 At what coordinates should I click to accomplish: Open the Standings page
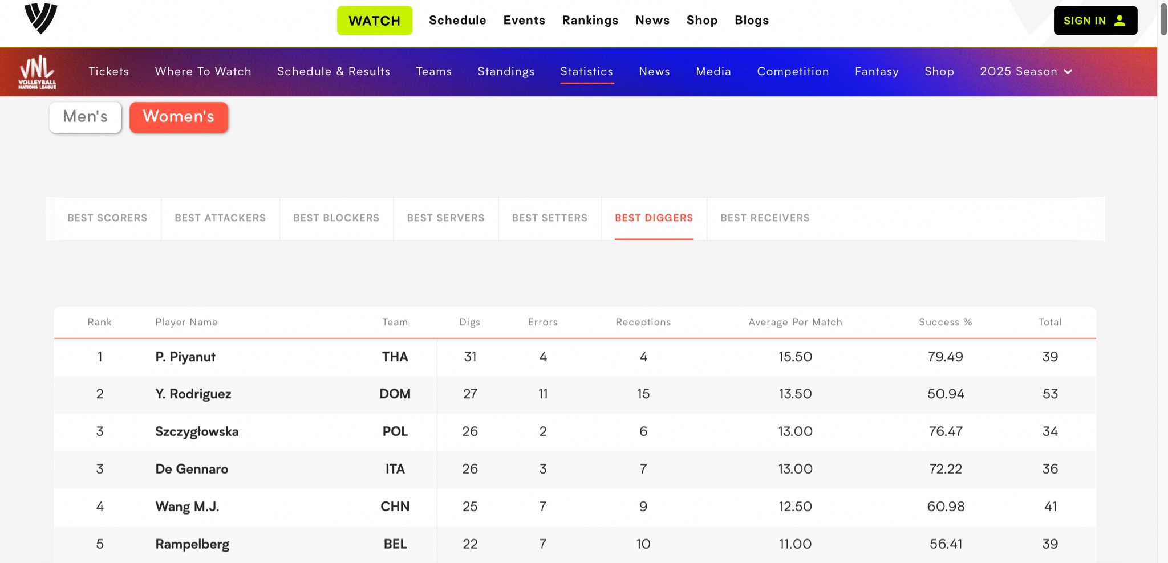[506, 71]
